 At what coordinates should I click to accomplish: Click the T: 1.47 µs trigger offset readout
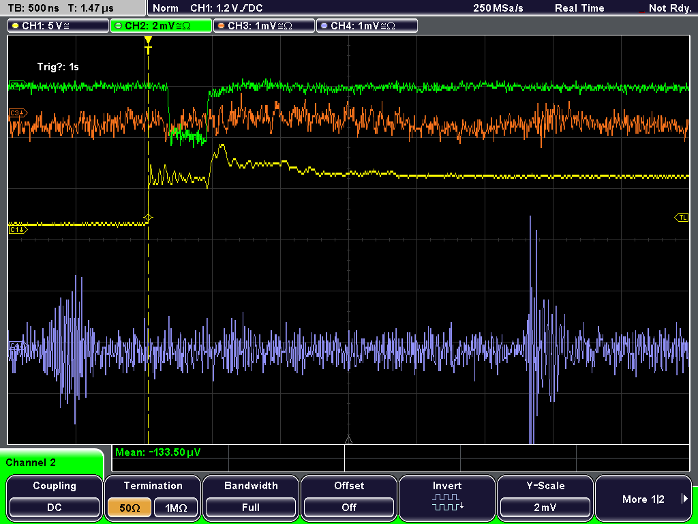pos(91,8)
